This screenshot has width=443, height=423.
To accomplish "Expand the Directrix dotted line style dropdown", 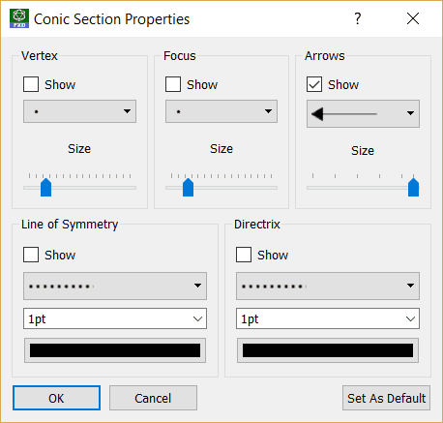I will click(x=328, y=286).
